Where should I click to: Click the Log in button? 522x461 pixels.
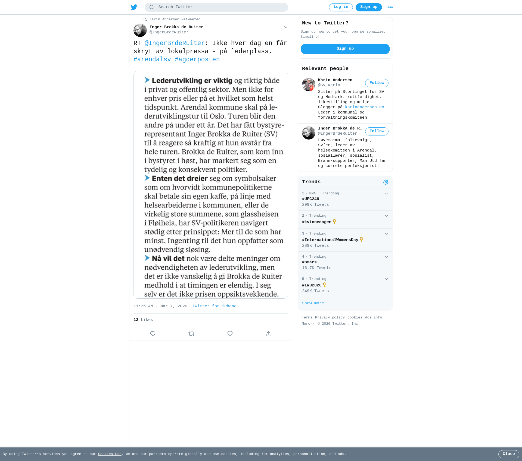341,7
